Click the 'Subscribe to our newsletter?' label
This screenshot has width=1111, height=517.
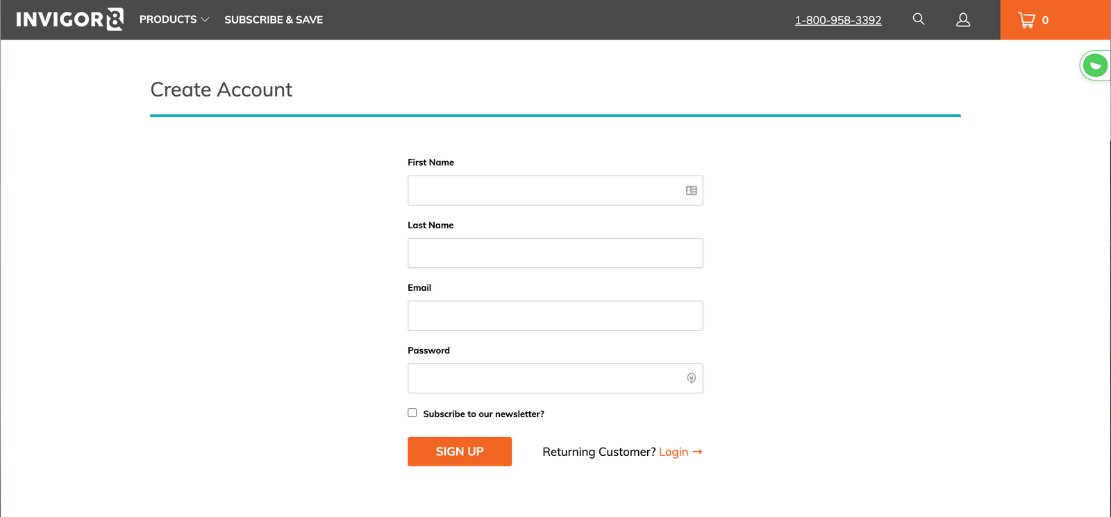483,414
